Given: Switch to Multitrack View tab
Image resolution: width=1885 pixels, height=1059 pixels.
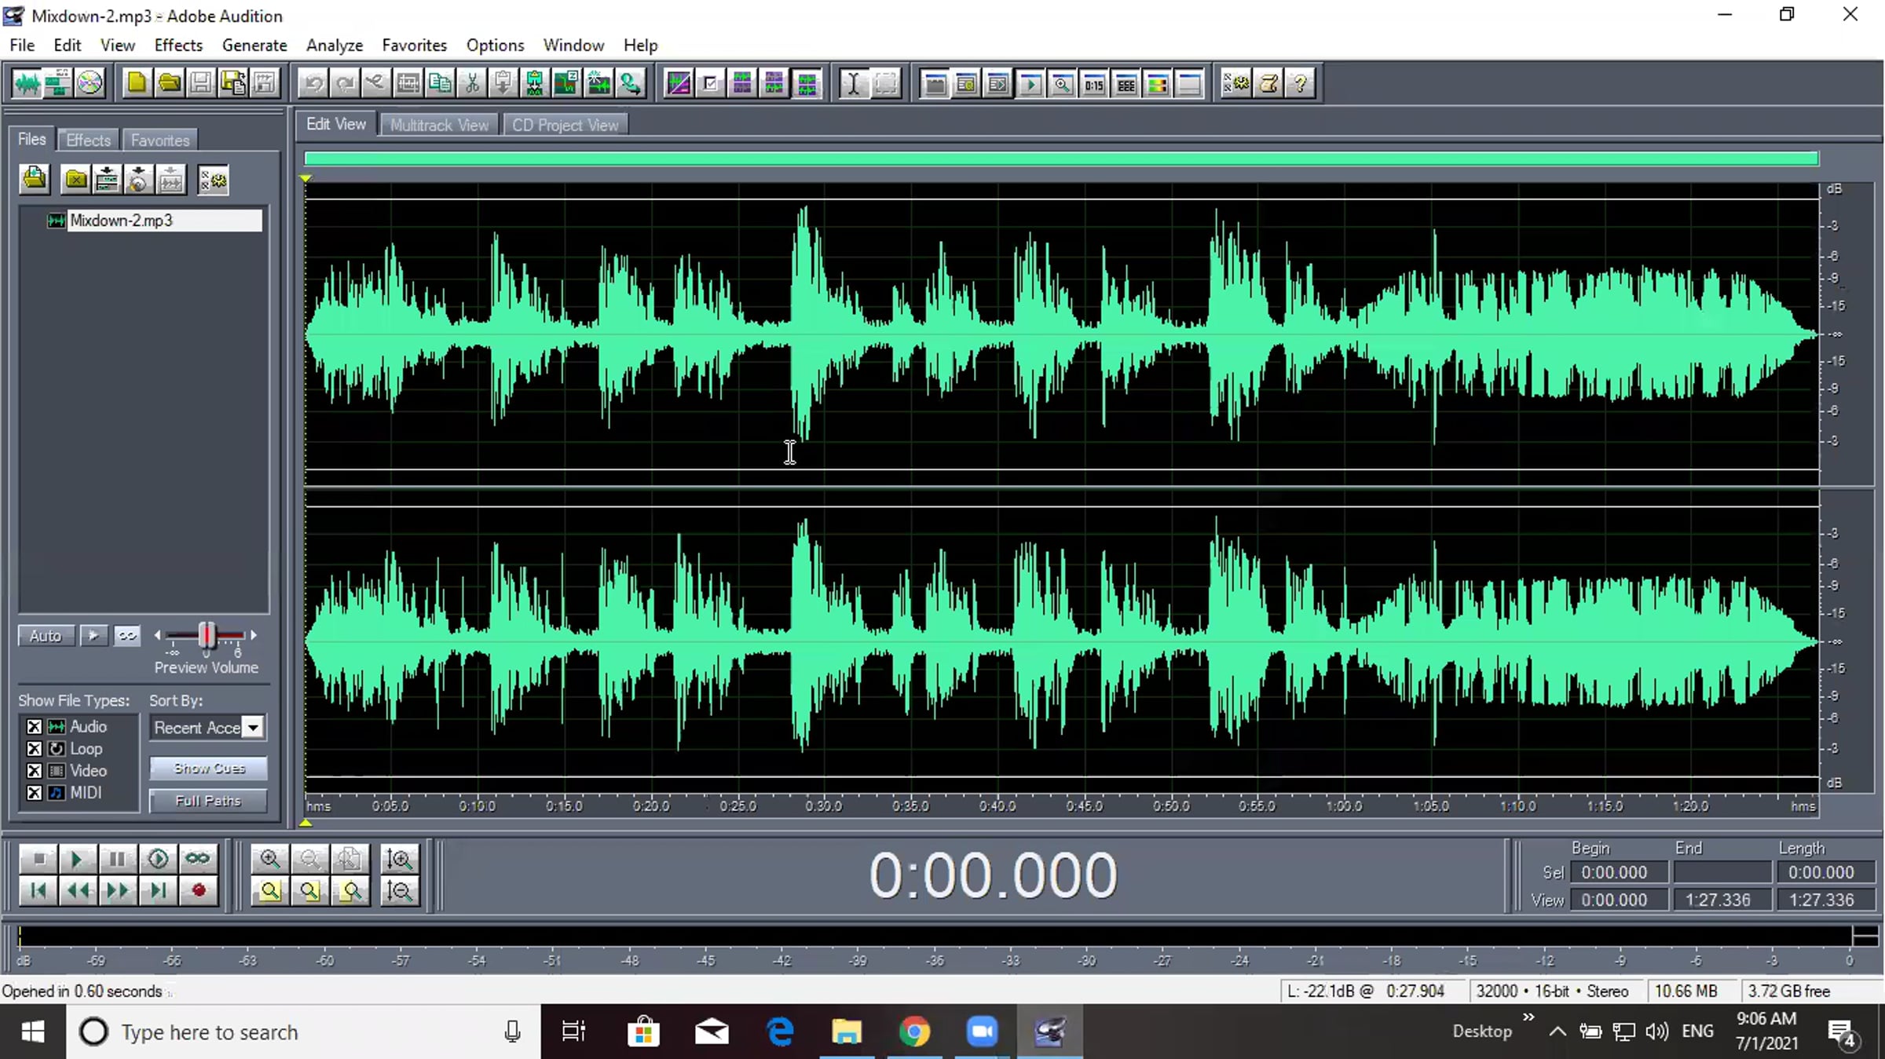Looking at the screenshot, I should click(x=439, y=125).
